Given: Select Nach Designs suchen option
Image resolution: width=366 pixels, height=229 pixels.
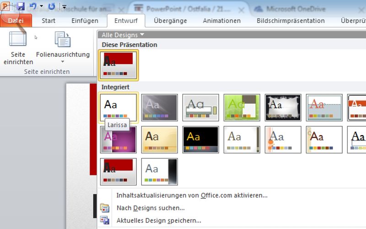Looking at the screenshot, I should [151, 208].
